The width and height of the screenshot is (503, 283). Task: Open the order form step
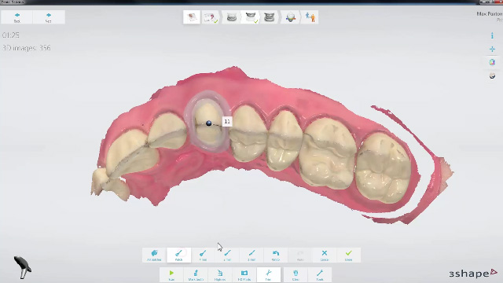pos(192,17)
